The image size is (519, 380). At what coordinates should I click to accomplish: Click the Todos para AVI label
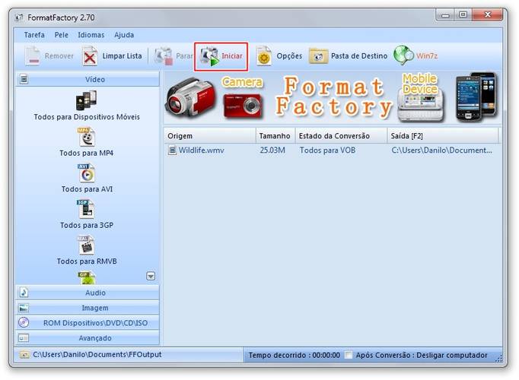87,189
